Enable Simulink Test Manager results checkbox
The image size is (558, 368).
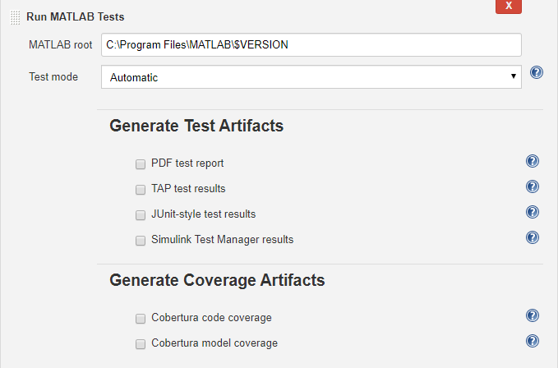point(141,241)
